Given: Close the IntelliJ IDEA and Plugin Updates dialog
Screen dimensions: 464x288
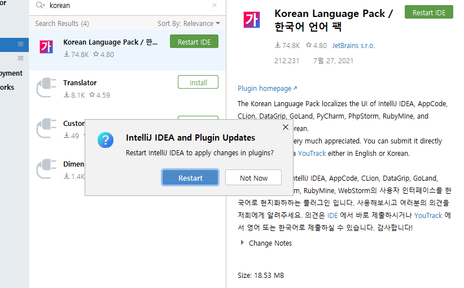Looking at the screenshot, I should (285, 127).
